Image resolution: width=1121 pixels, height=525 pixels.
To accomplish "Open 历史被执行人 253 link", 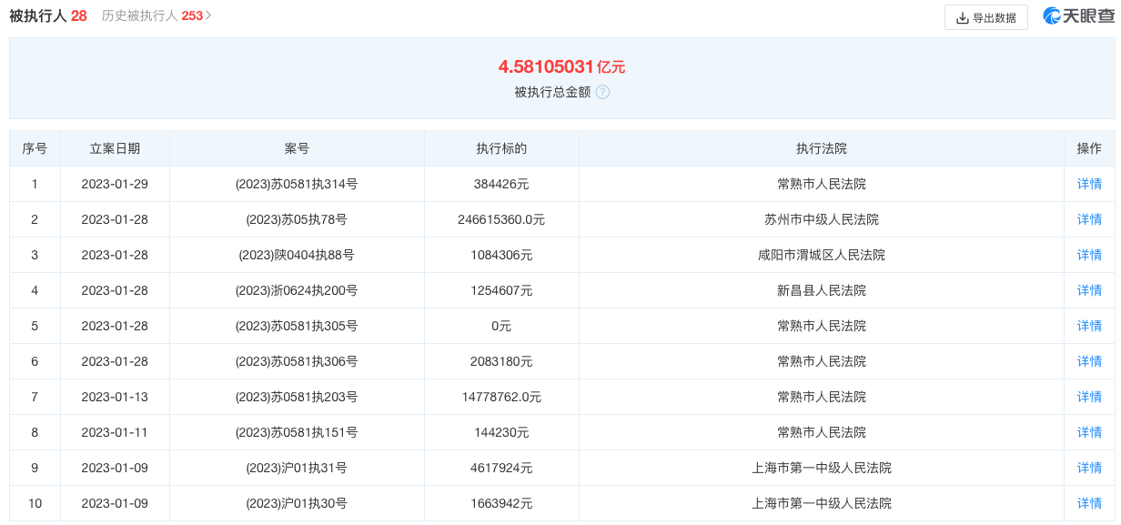I will point(152,15).
